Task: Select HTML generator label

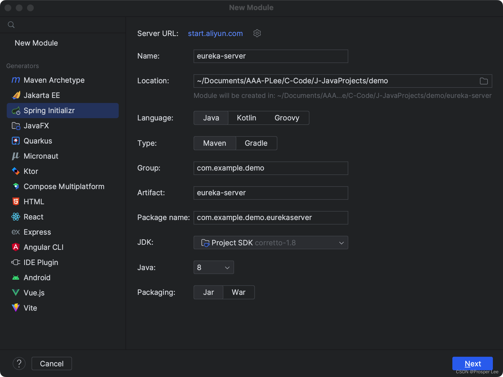Action: pos(34,202)
